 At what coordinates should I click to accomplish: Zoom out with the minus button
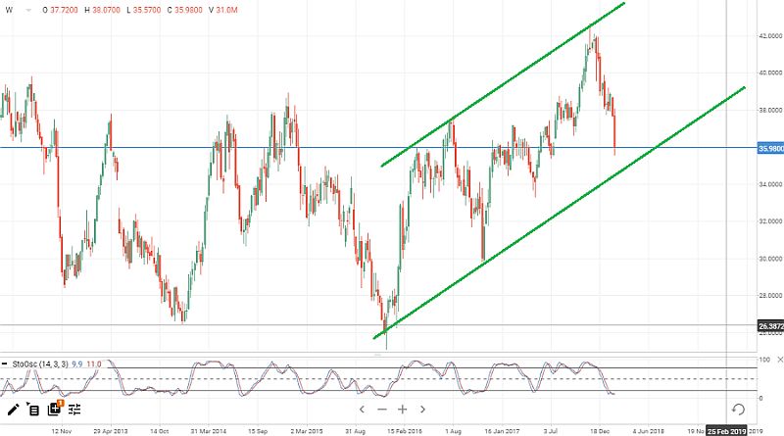pos(382,409)
